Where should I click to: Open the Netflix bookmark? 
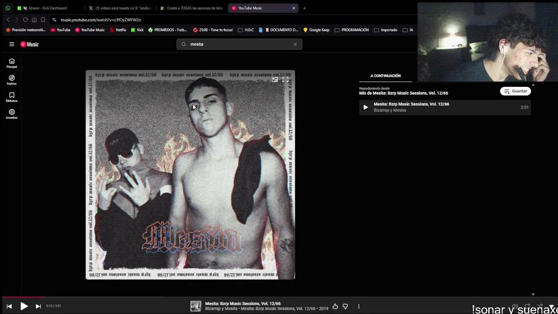[118, 30]
